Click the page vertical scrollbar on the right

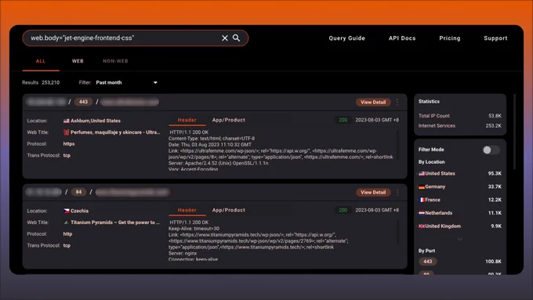514,132
